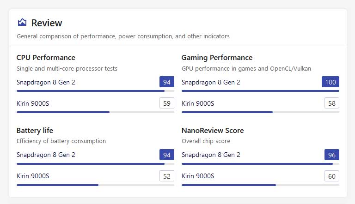Click Kirin 9000S battery score 52 badge
The image size is (355, 204).
click(167, 176)
